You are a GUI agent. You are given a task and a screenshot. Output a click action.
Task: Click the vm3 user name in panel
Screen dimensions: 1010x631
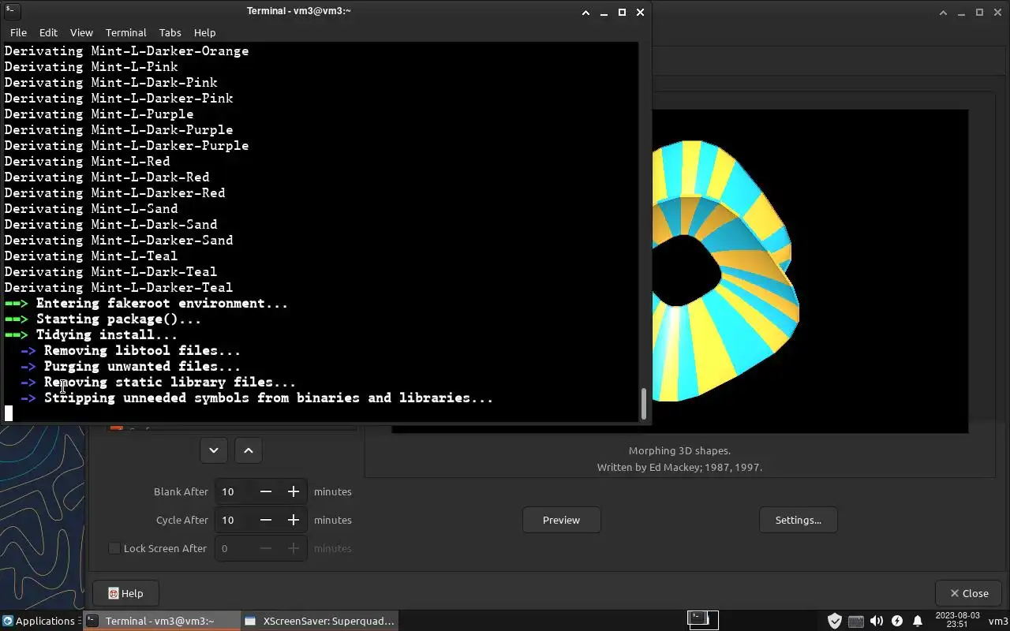[997, 621]
